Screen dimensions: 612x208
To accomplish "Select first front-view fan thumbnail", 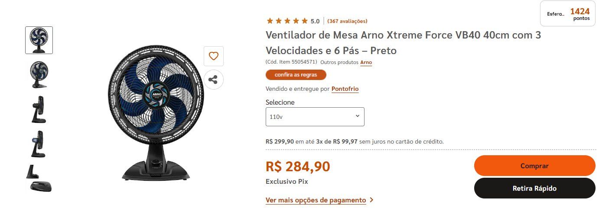I will [39, 40].
